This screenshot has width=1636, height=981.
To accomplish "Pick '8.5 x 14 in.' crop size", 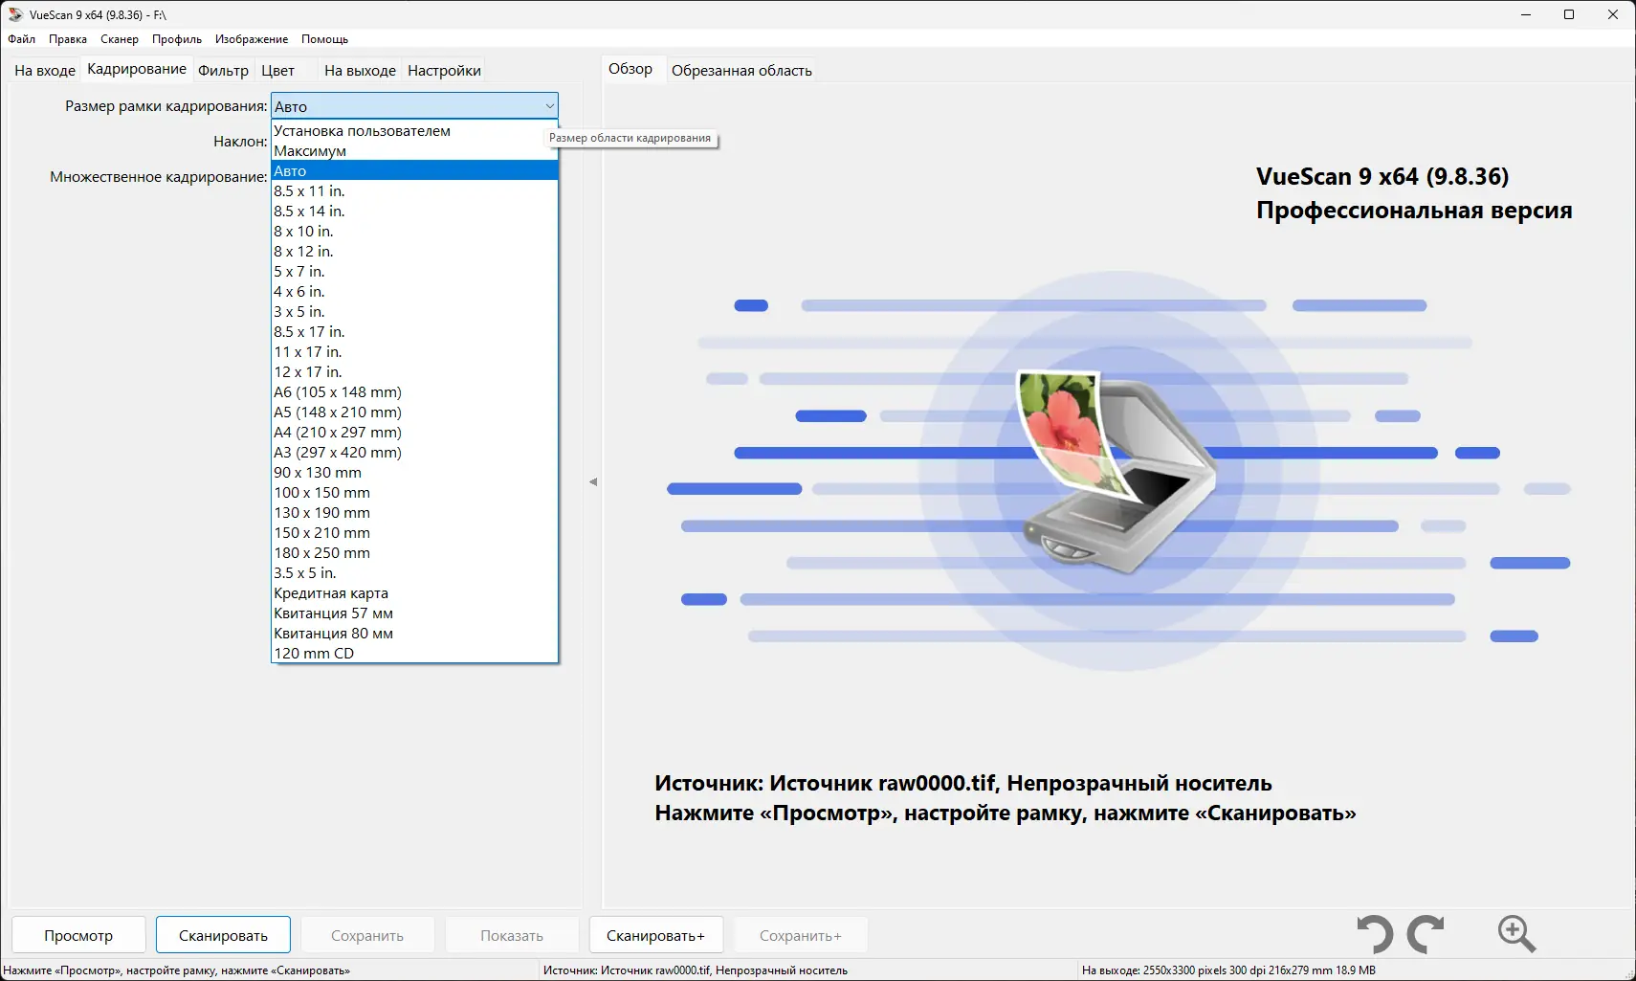I will (x=414, y=212).
